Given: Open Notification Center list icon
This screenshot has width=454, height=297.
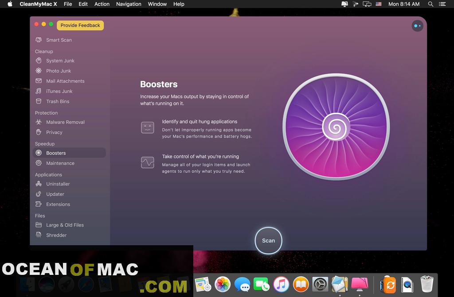Looking at the screenshot, I should [442, 4].
